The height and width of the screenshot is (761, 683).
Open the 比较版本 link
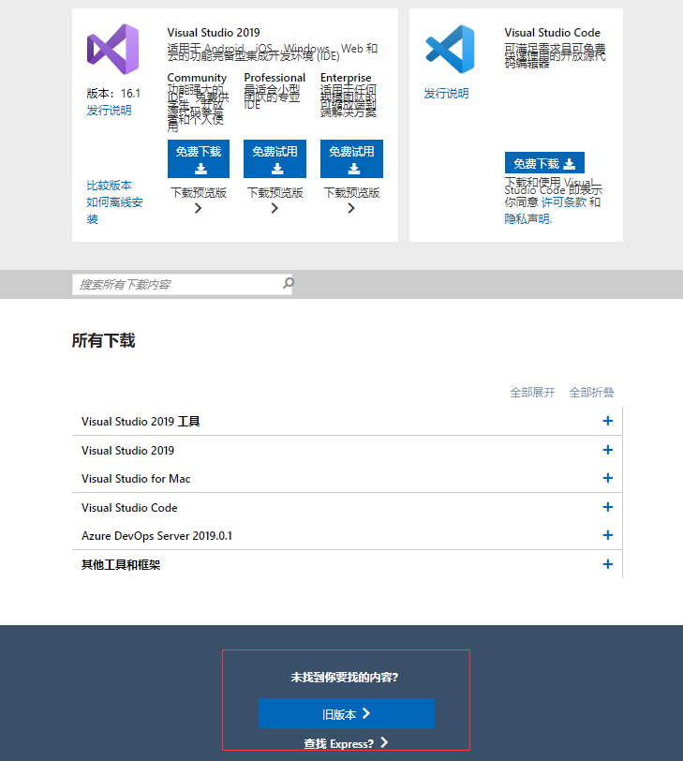pos(109,186)
